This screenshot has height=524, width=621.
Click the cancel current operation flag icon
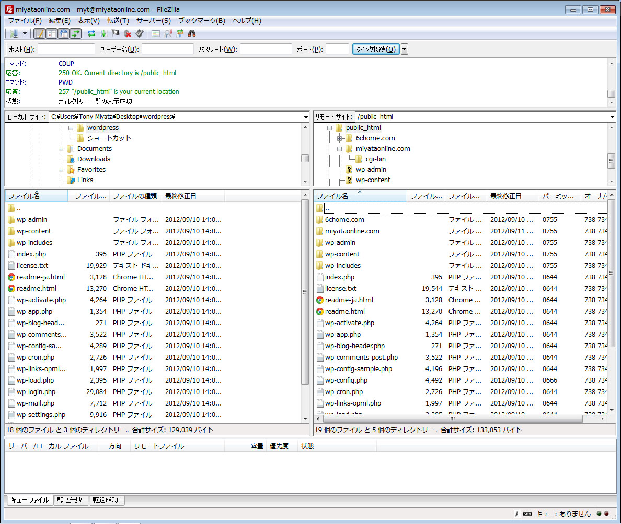point(116,33)
